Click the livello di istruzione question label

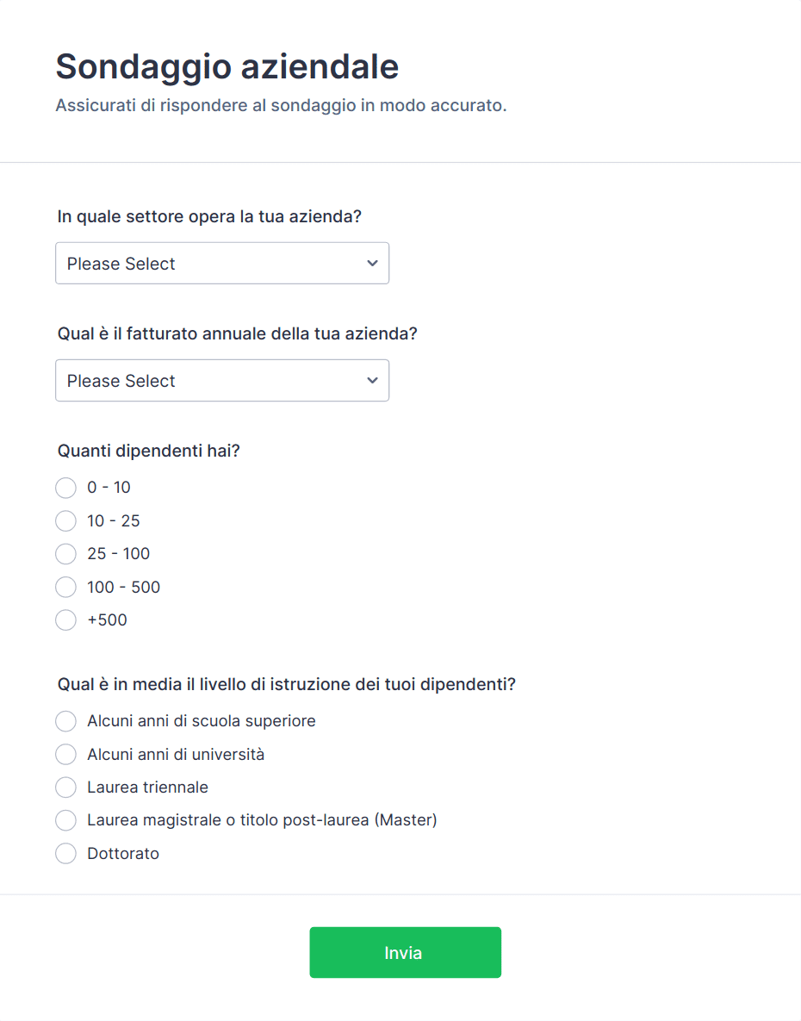pyautogui.click(x=286, y=684)
